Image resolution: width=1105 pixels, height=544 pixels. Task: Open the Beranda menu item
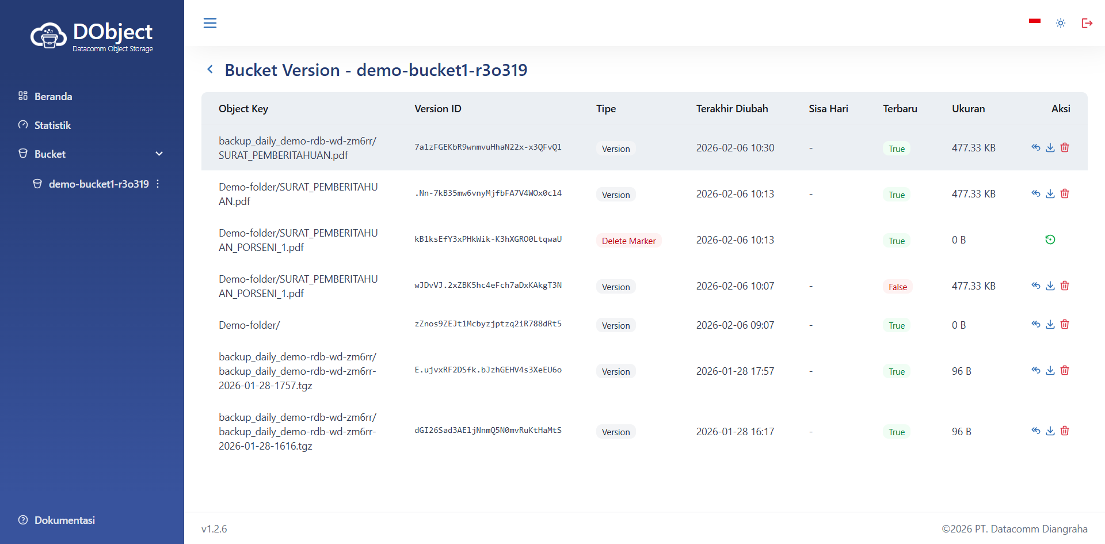point(53,96)
